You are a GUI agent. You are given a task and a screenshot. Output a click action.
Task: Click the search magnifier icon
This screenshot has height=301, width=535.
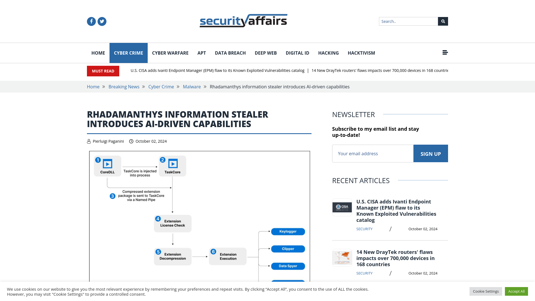click(x=443, y=21)
